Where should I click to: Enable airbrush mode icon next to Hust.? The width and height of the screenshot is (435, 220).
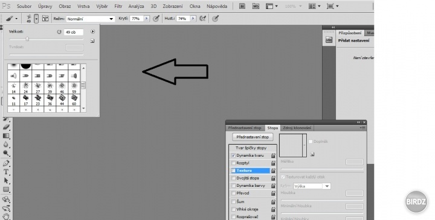point(203,19)
